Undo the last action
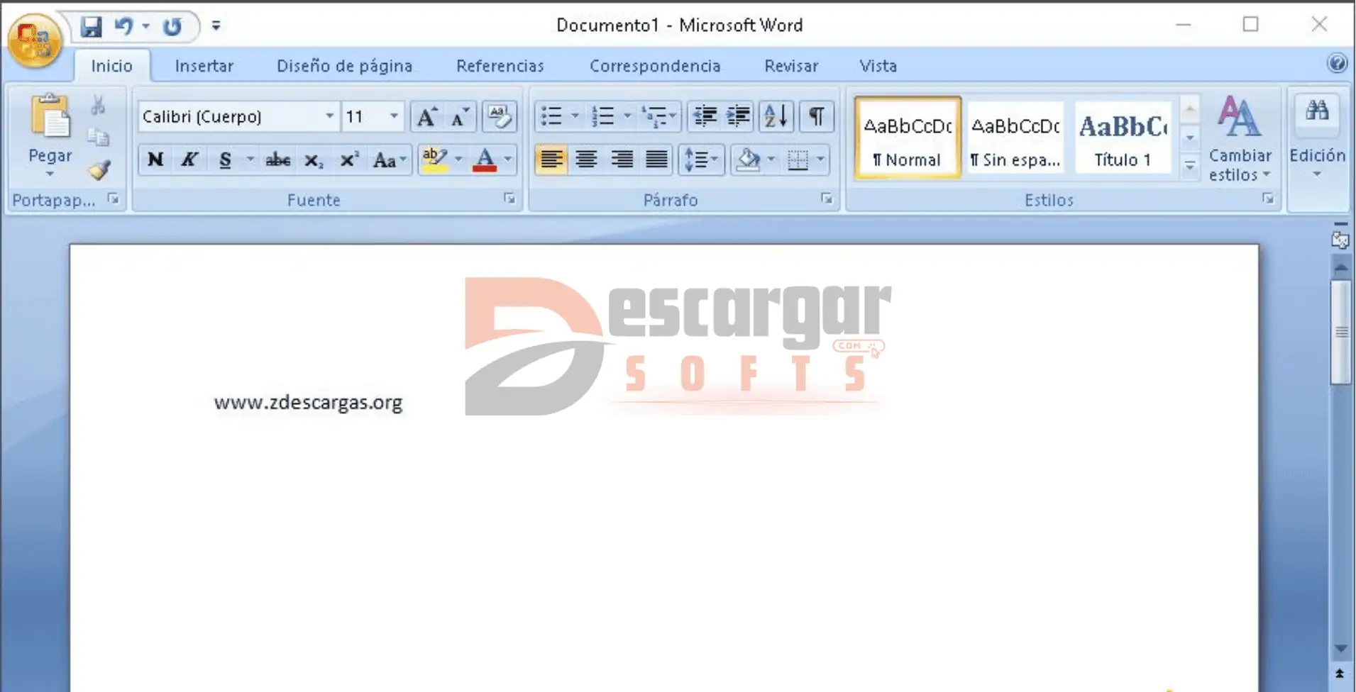 (x=123, y=26)
